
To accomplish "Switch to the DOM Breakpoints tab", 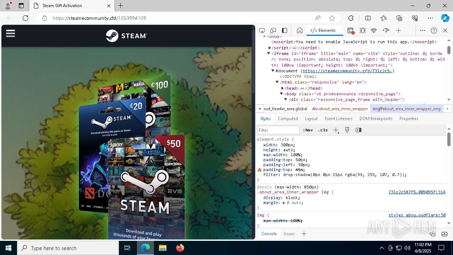I will [x=376, y=119].
